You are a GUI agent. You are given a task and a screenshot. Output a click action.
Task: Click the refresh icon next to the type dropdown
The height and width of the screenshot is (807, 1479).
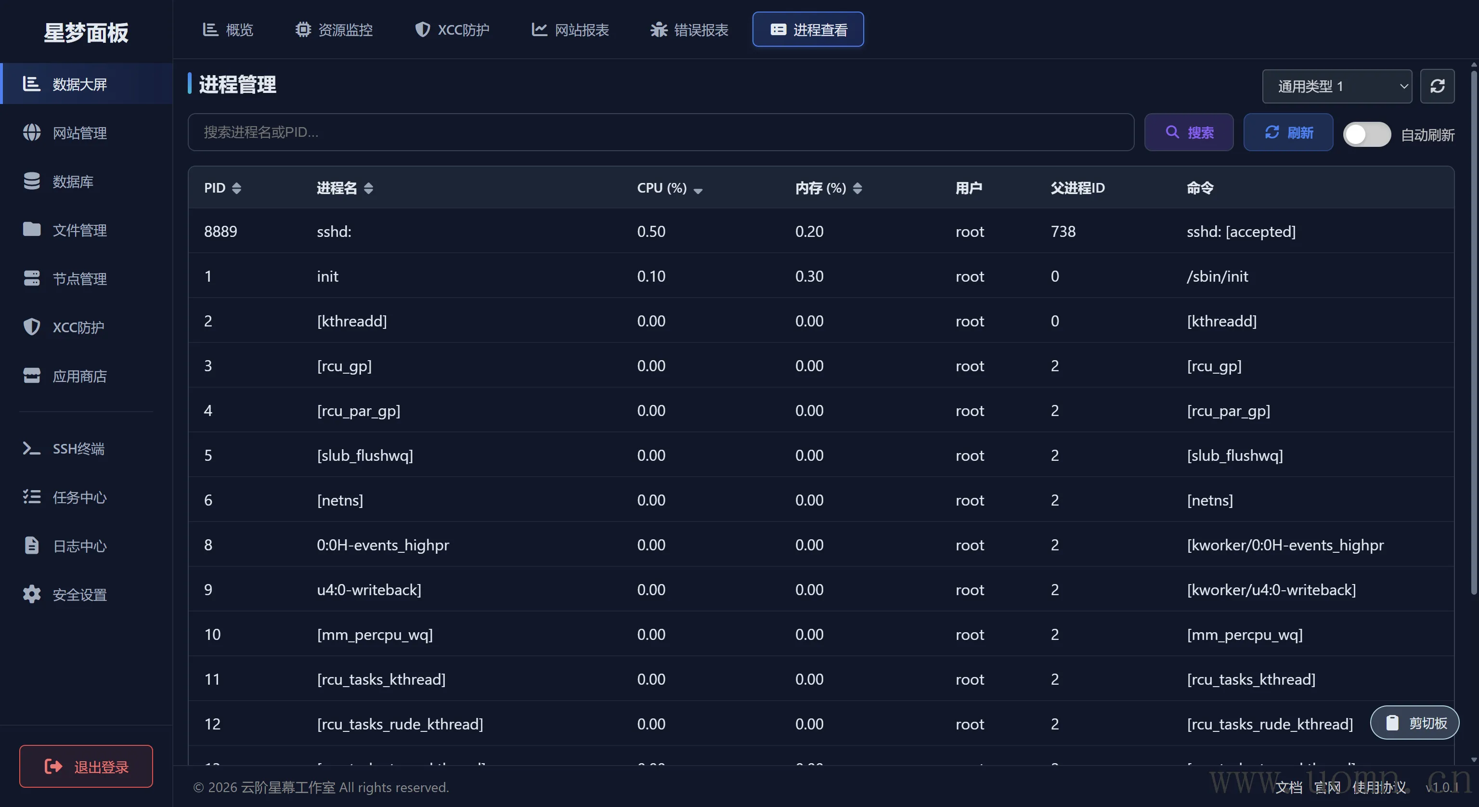1437,86
